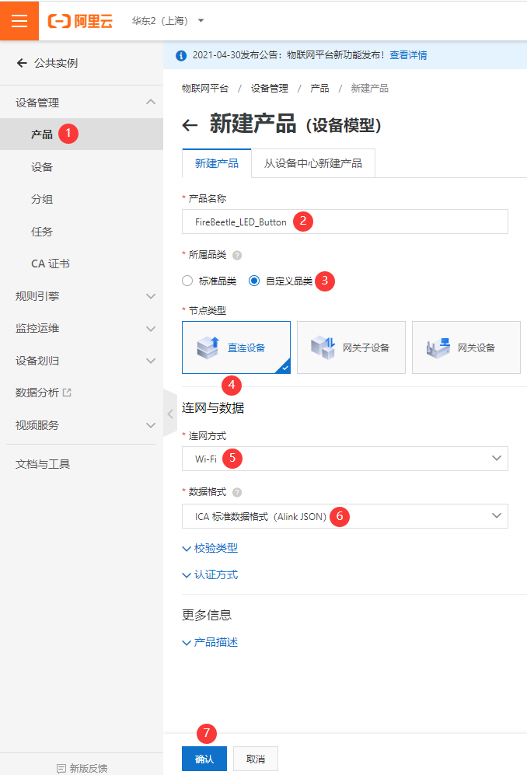The height and width of the screenshot is (775, 527).
Task: Collapse the sidebar with the side handle
Action: click(170, 414)
